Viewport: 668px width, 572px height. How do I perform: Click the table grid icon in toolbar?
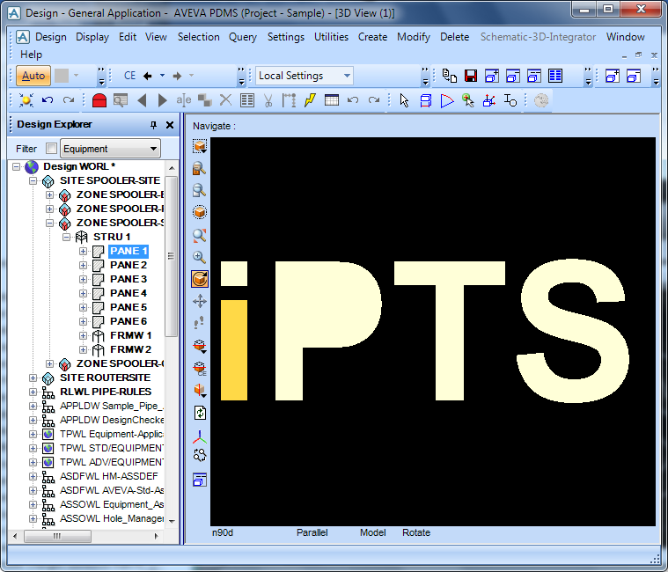click(332, 100)
